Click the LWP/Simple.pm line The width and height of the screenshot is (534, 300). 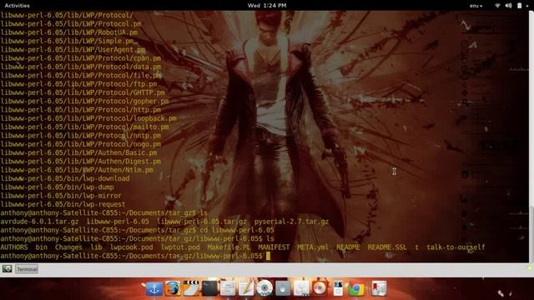67,41
